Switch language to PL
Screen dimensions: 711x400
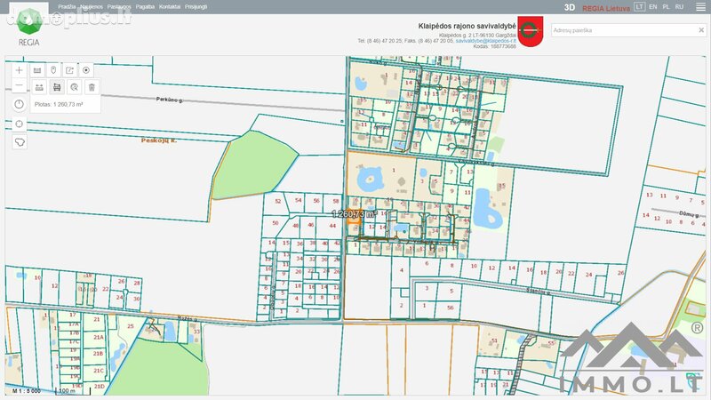(666, 7)
